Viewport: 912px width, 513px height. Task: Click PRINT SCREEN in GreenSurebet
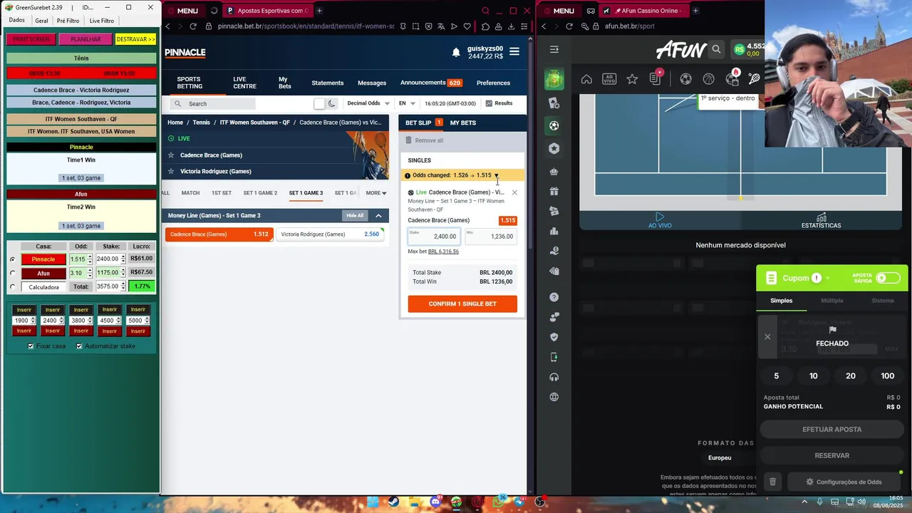coord(31,39)
